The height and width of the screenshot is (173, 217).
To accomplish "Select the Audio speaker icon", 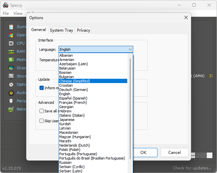I will pos(11,93).
